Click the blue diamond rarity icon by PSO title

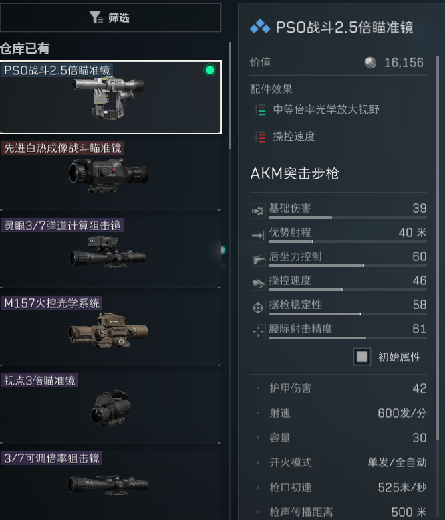tap(260, 27)
